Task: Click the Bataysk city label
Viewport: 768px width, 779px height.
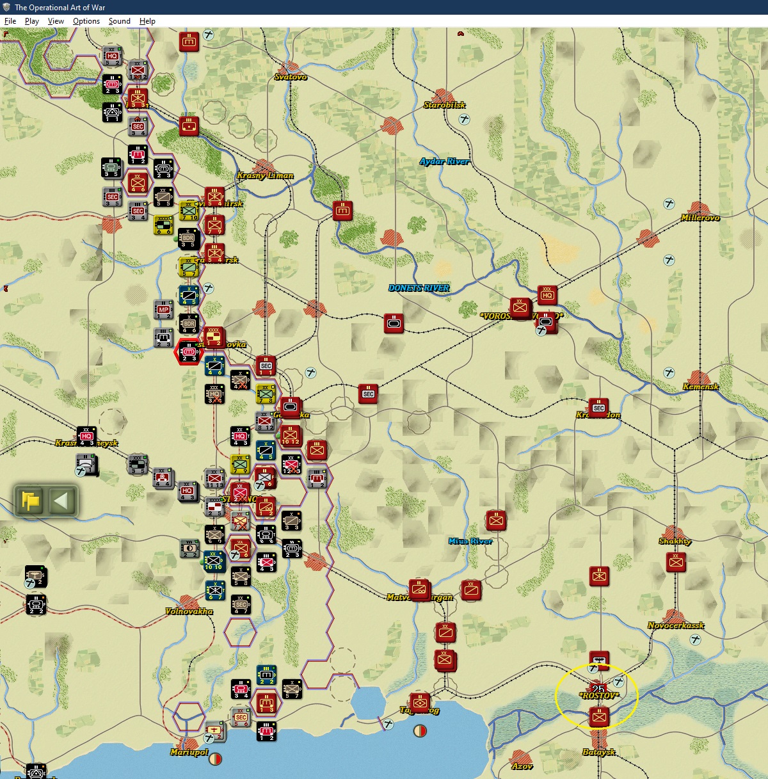Action: (x=599, y=752)
